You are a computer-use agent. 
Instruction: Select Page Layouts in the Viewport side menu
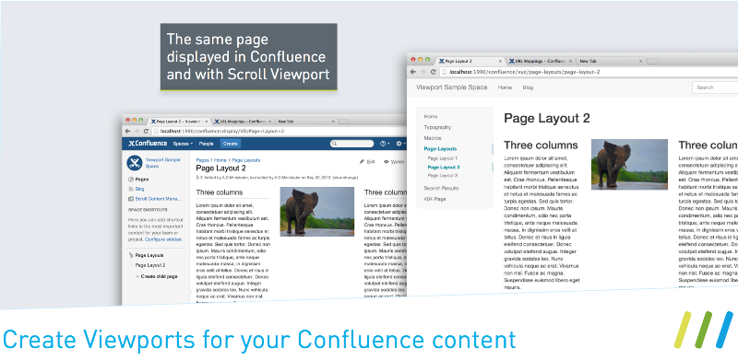[440, 148]
